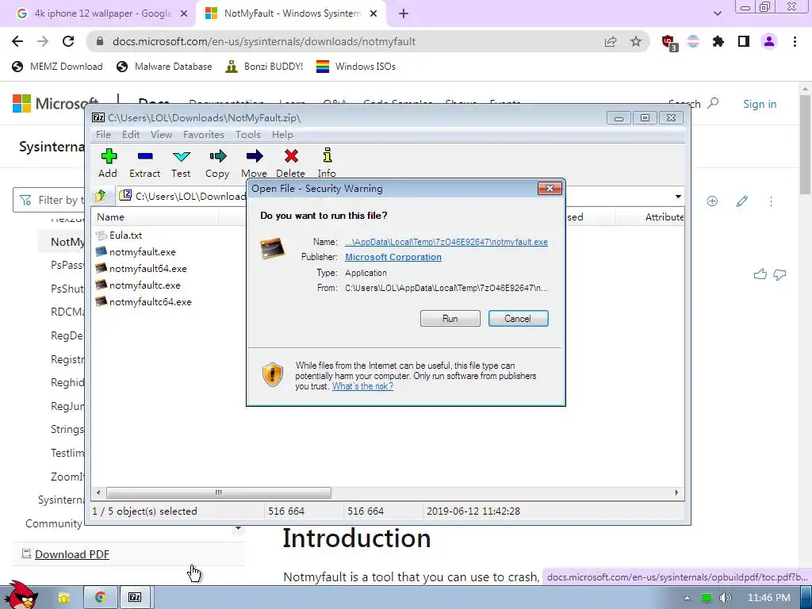Open the Tools menu in 7-Zip

click(248, 135)
